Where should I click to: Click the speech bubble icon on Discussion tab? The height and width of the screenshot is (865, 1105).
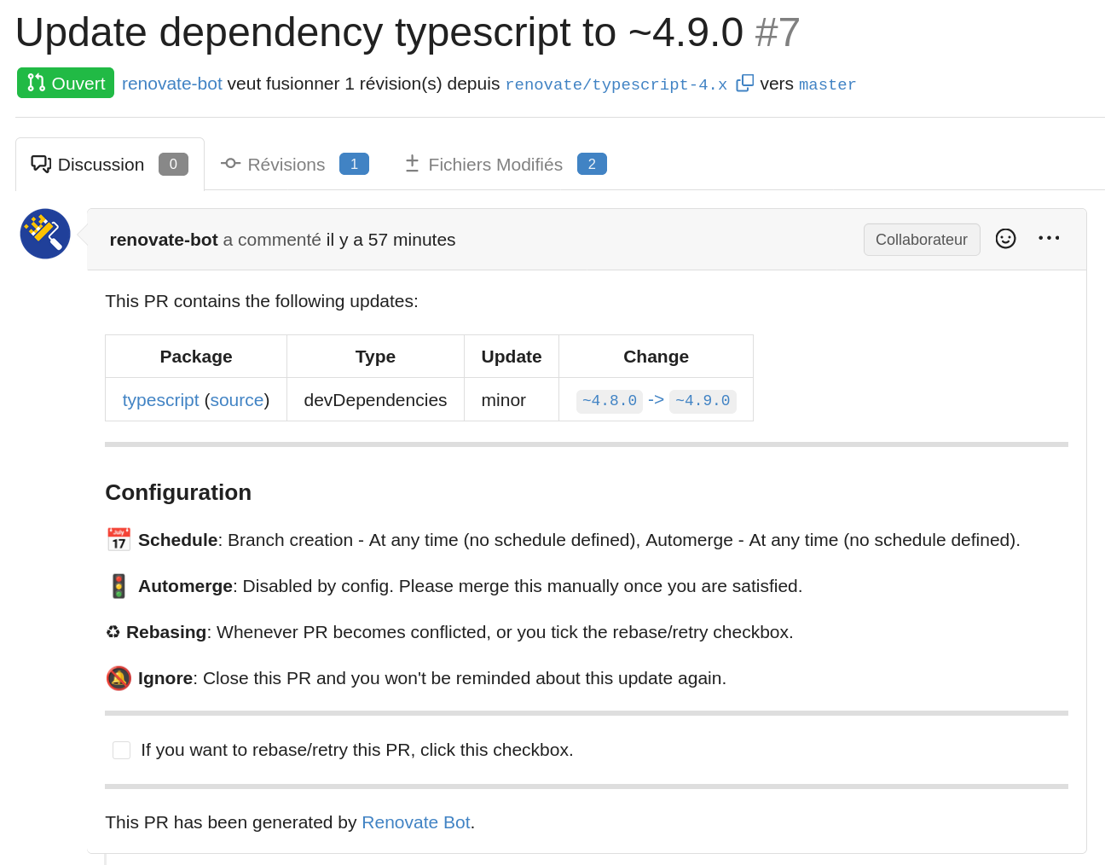[x=42, y=163]
